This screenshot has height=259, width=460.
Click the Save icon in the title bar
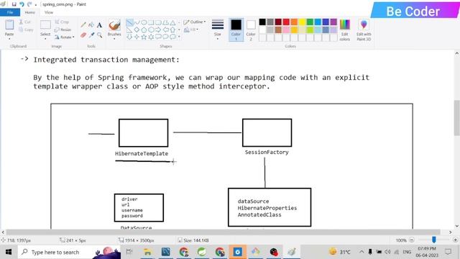(x=14, y=4)
